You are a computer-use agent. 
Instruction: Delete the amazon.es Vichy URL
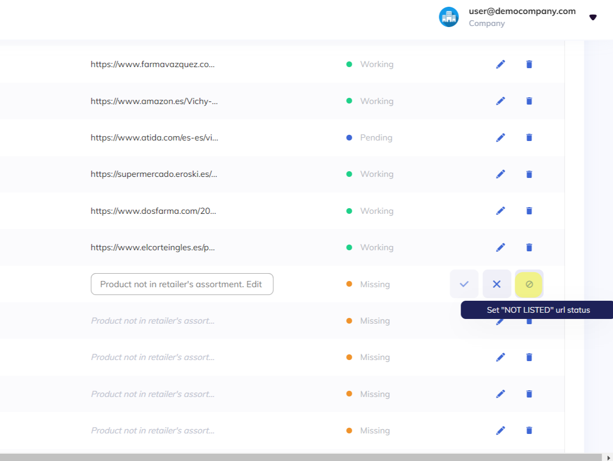(529, 101)
